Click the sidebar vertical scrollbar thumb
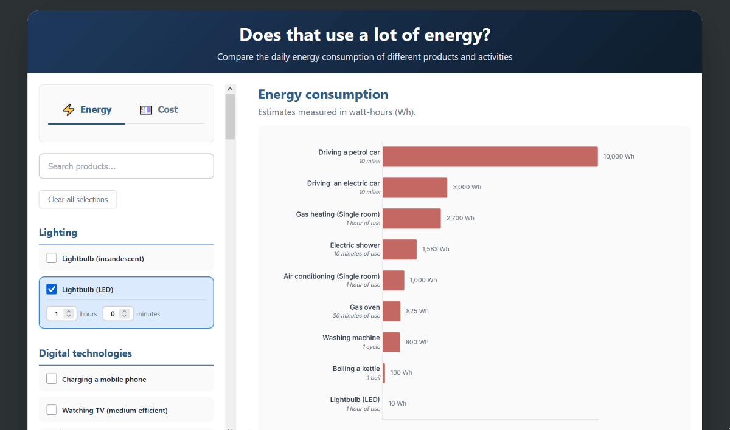 pos(230,115)
